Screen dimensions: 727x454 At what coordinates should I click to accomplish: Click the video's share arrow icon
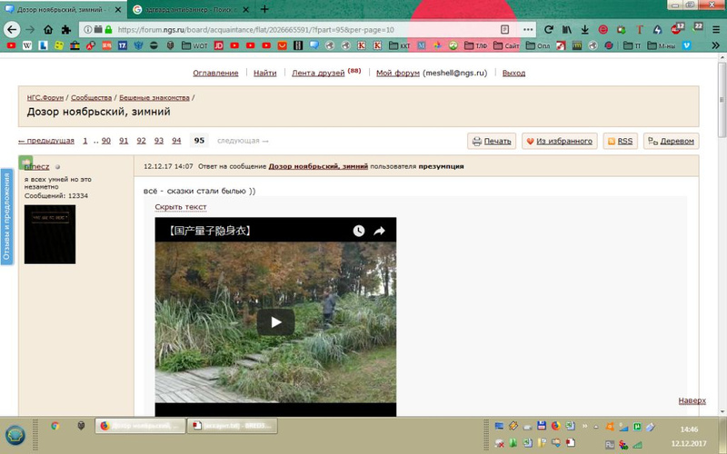pyautogui.click(x=380, y=232)
